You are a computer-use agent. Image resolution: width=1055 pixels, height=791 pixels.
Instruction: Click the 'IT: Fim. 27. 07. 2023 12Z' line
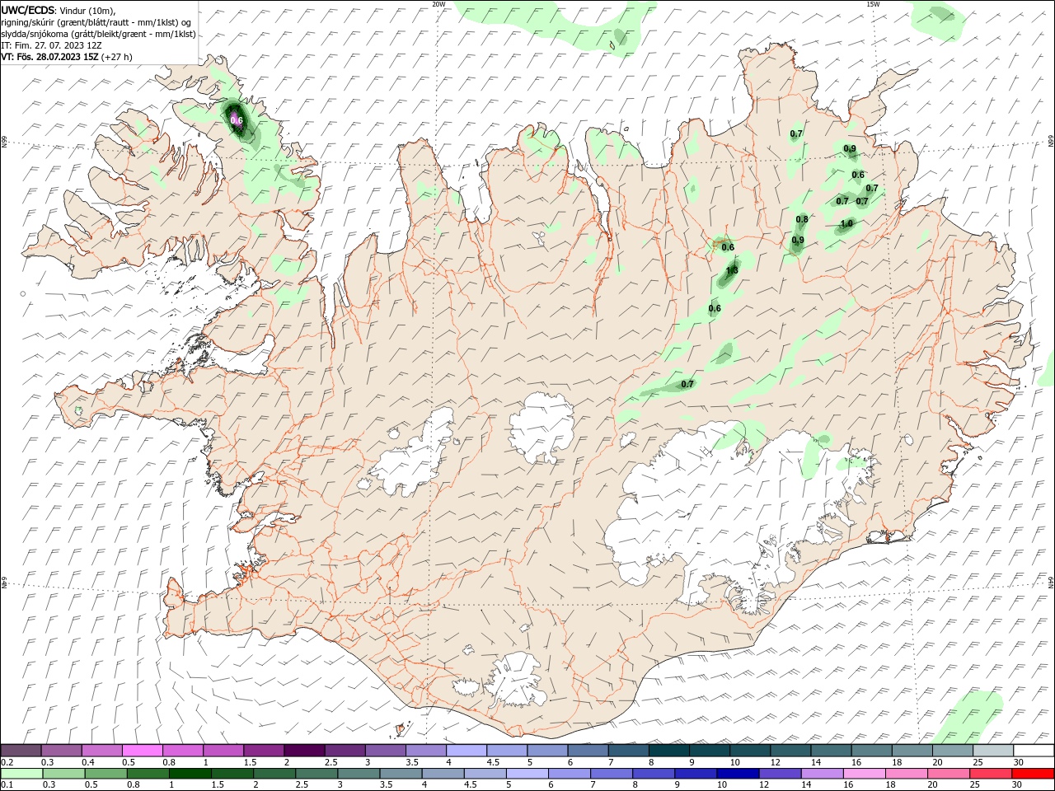52,45
